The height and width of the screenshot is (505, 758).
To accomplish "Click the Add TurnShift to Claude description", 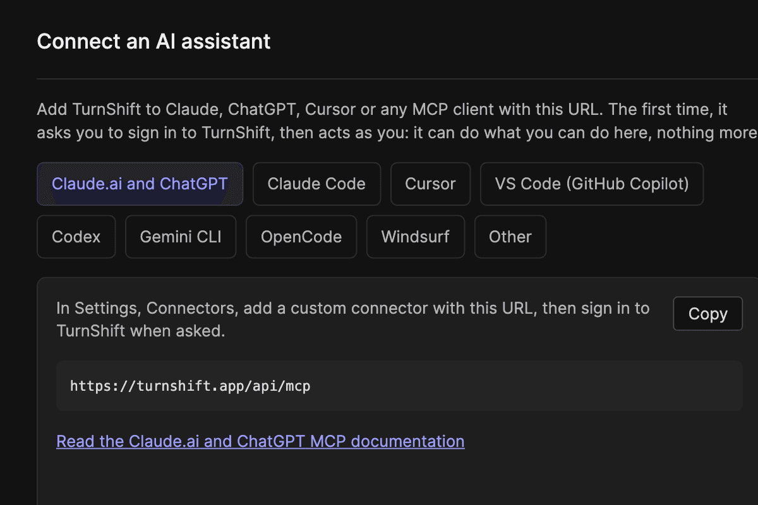I will (x=397, y=121).
